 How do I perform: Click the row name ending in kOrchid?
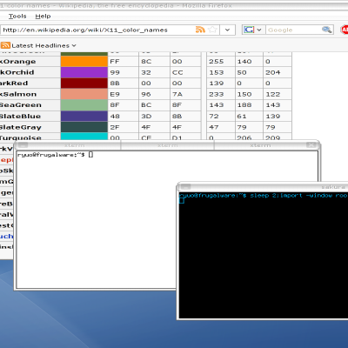[17, 72]
